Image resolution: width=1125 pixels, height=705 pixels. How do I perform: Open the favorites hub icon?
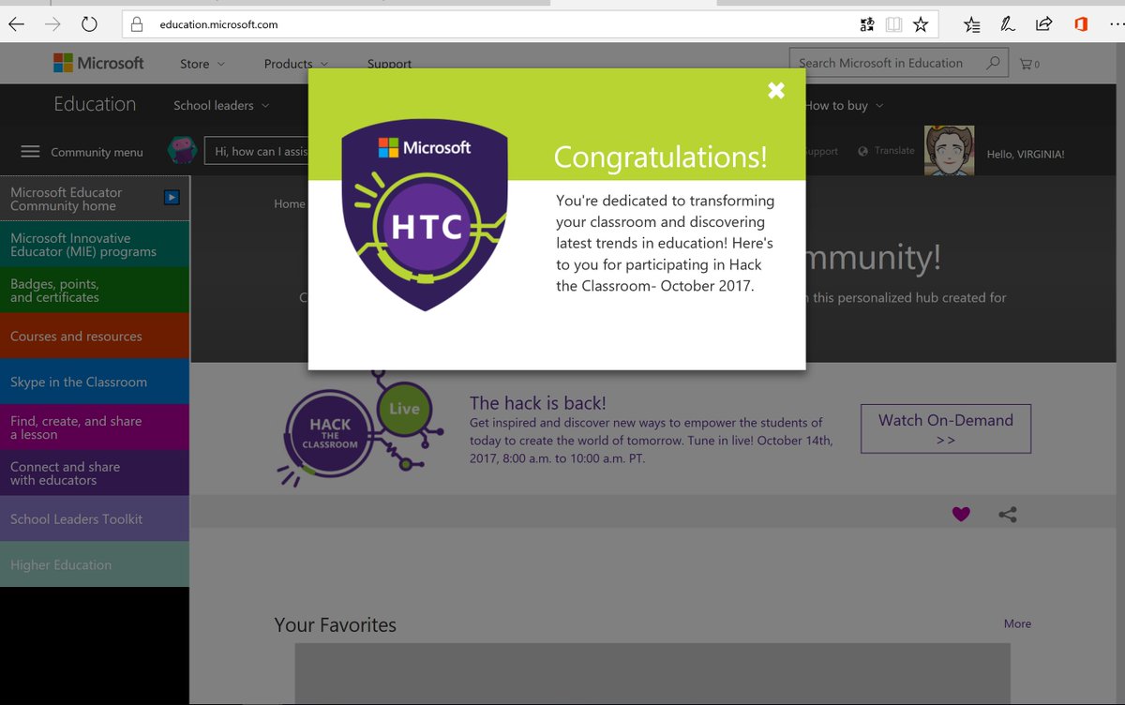click(972, 24)
